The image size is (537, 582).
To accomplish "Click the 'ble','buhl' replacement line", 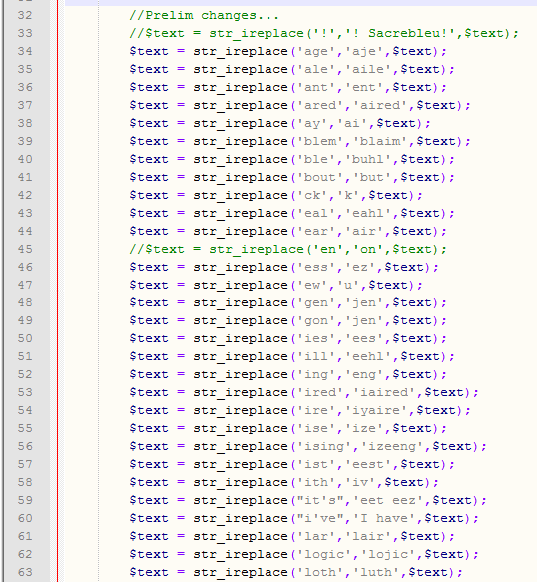I will click(x=291, y=160).
